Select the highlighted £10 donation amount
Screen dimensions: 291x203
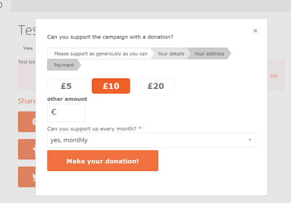pos(111,86)
